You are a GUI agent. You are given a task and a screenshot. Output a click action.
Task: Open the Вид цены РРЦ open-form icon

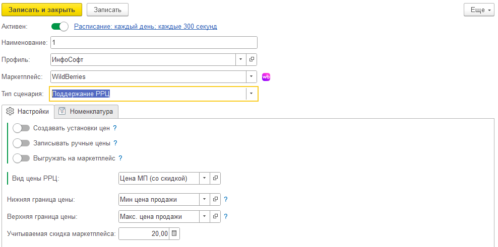click(215, 179)
